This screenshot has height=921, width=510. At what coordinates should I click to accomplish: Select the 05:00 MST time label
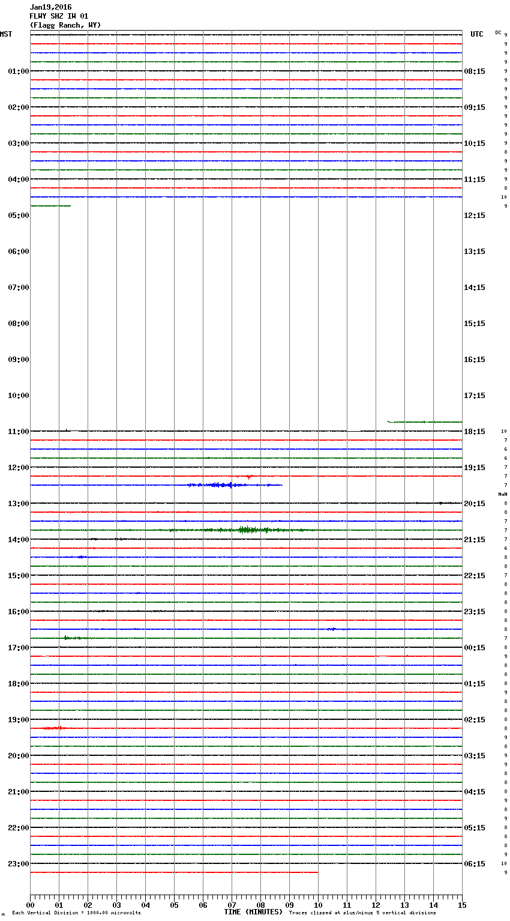[19, 216]
